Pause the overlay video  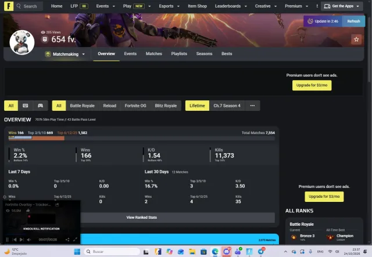click(x=7, y=240)
